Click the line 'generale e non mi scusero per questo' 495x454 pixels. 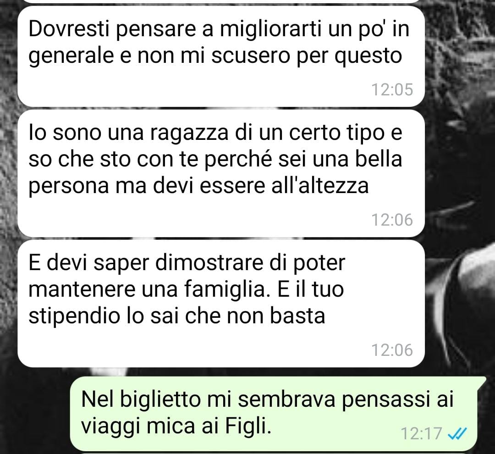(x=215, y=56)
